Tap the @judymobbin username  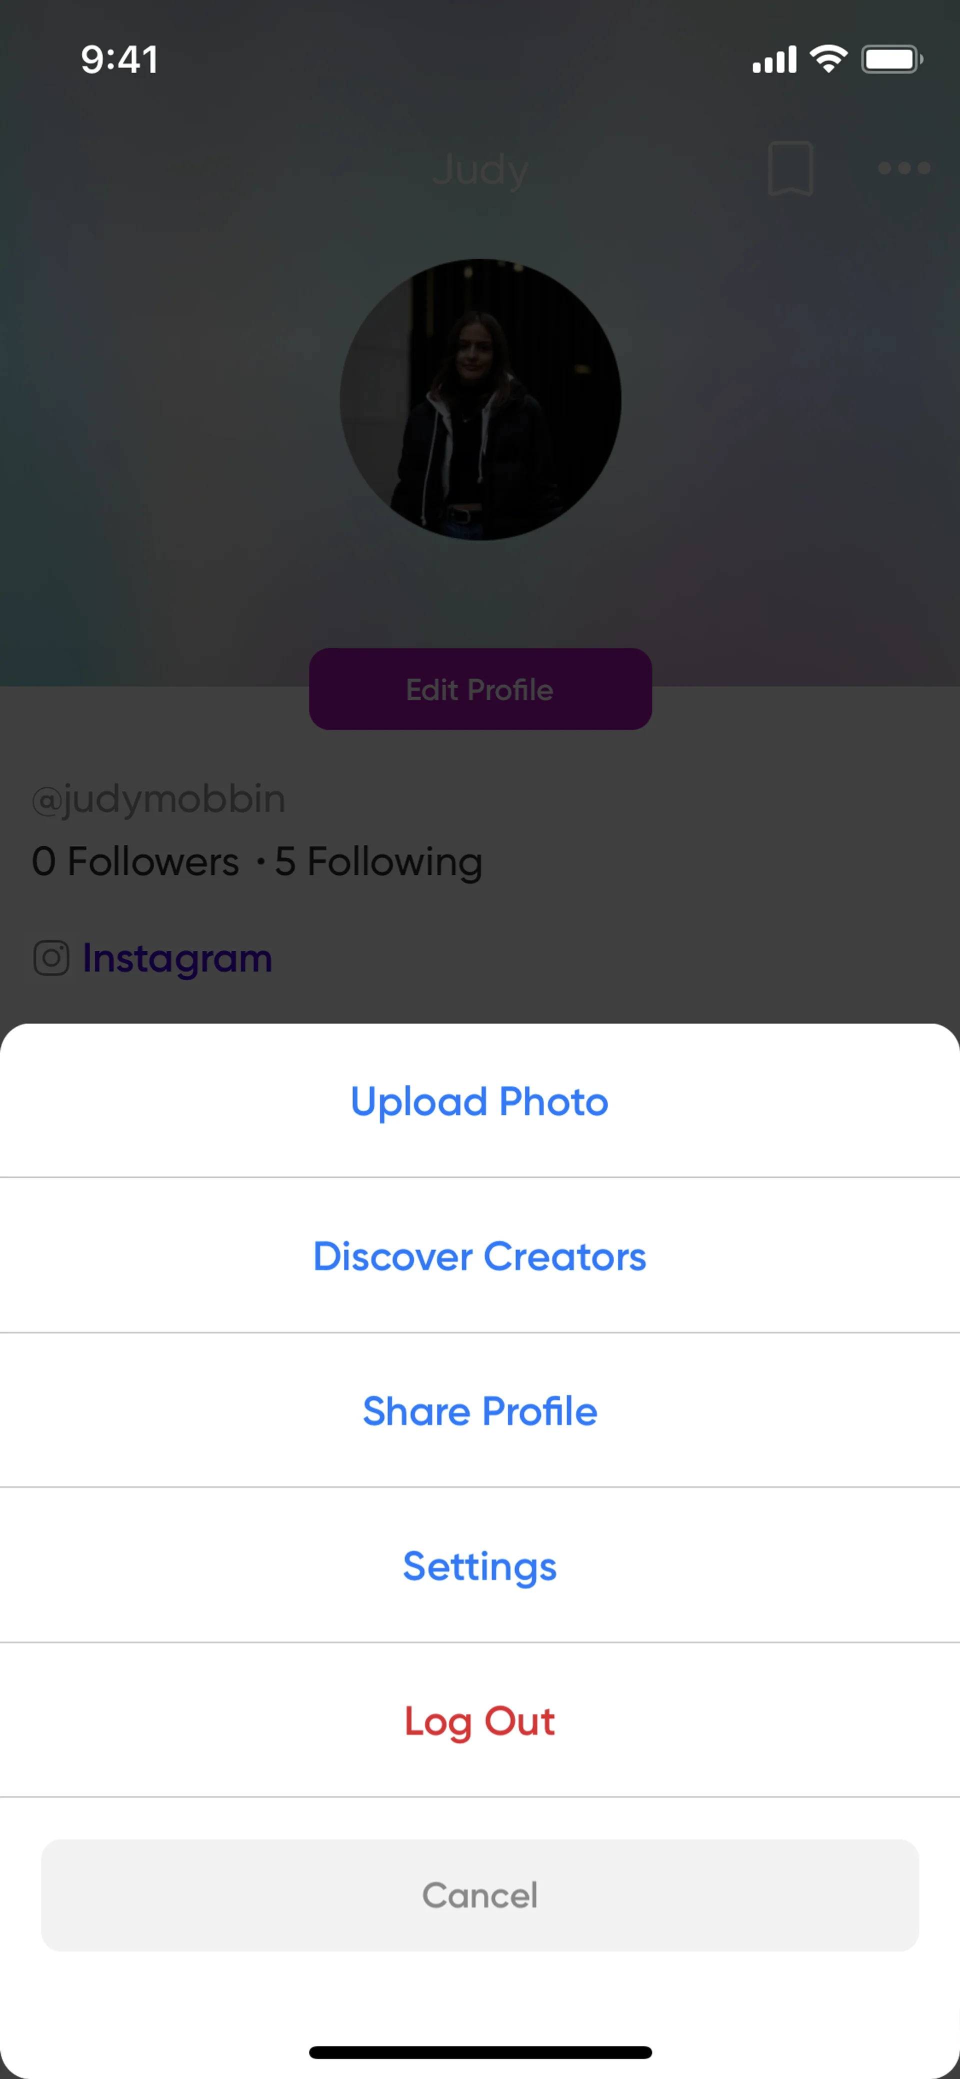click(158, 799)
